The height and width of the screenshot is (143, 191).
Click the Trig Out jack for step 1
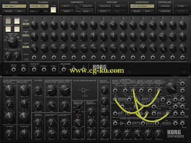click(x=34, y=58)
